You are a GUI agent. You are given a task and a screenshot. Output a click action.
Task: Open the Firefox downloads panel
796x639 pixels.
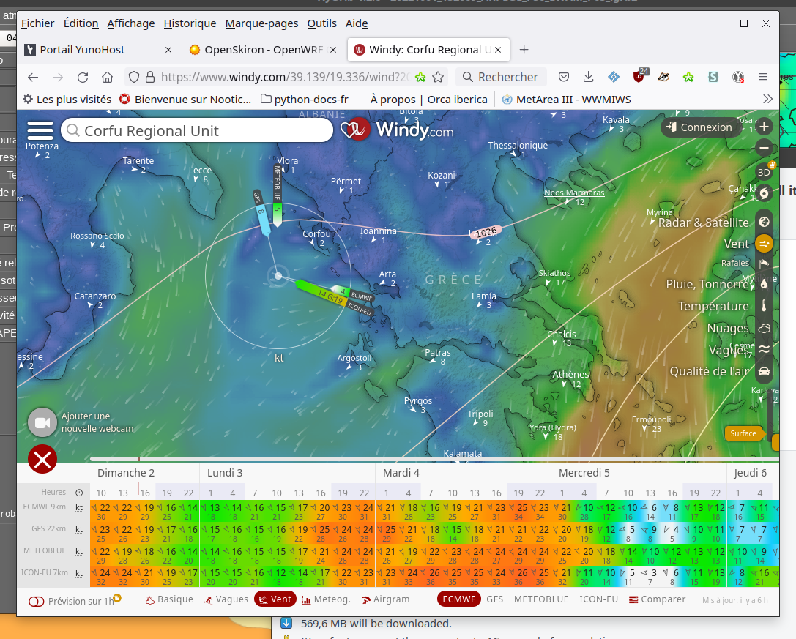click(588, 77)
